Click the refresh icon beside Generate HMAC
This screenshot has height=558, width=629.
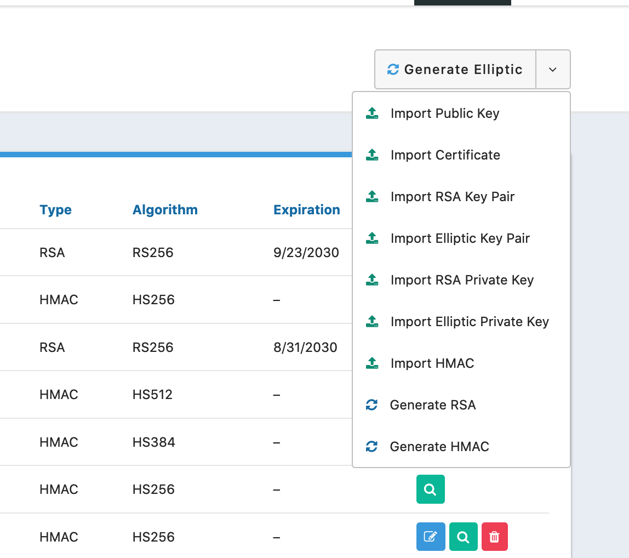(371, 446)
